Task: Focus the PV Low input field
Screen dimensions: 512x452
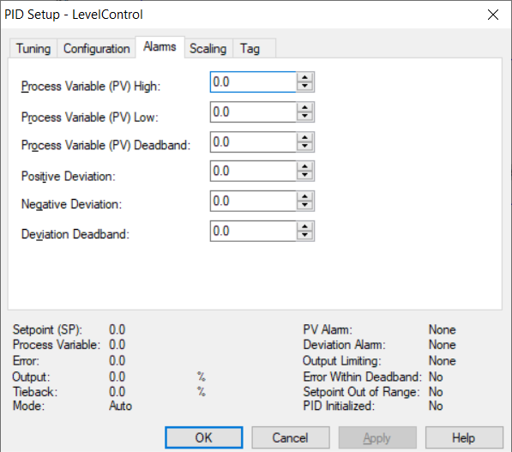Action: tap(253, 112)
